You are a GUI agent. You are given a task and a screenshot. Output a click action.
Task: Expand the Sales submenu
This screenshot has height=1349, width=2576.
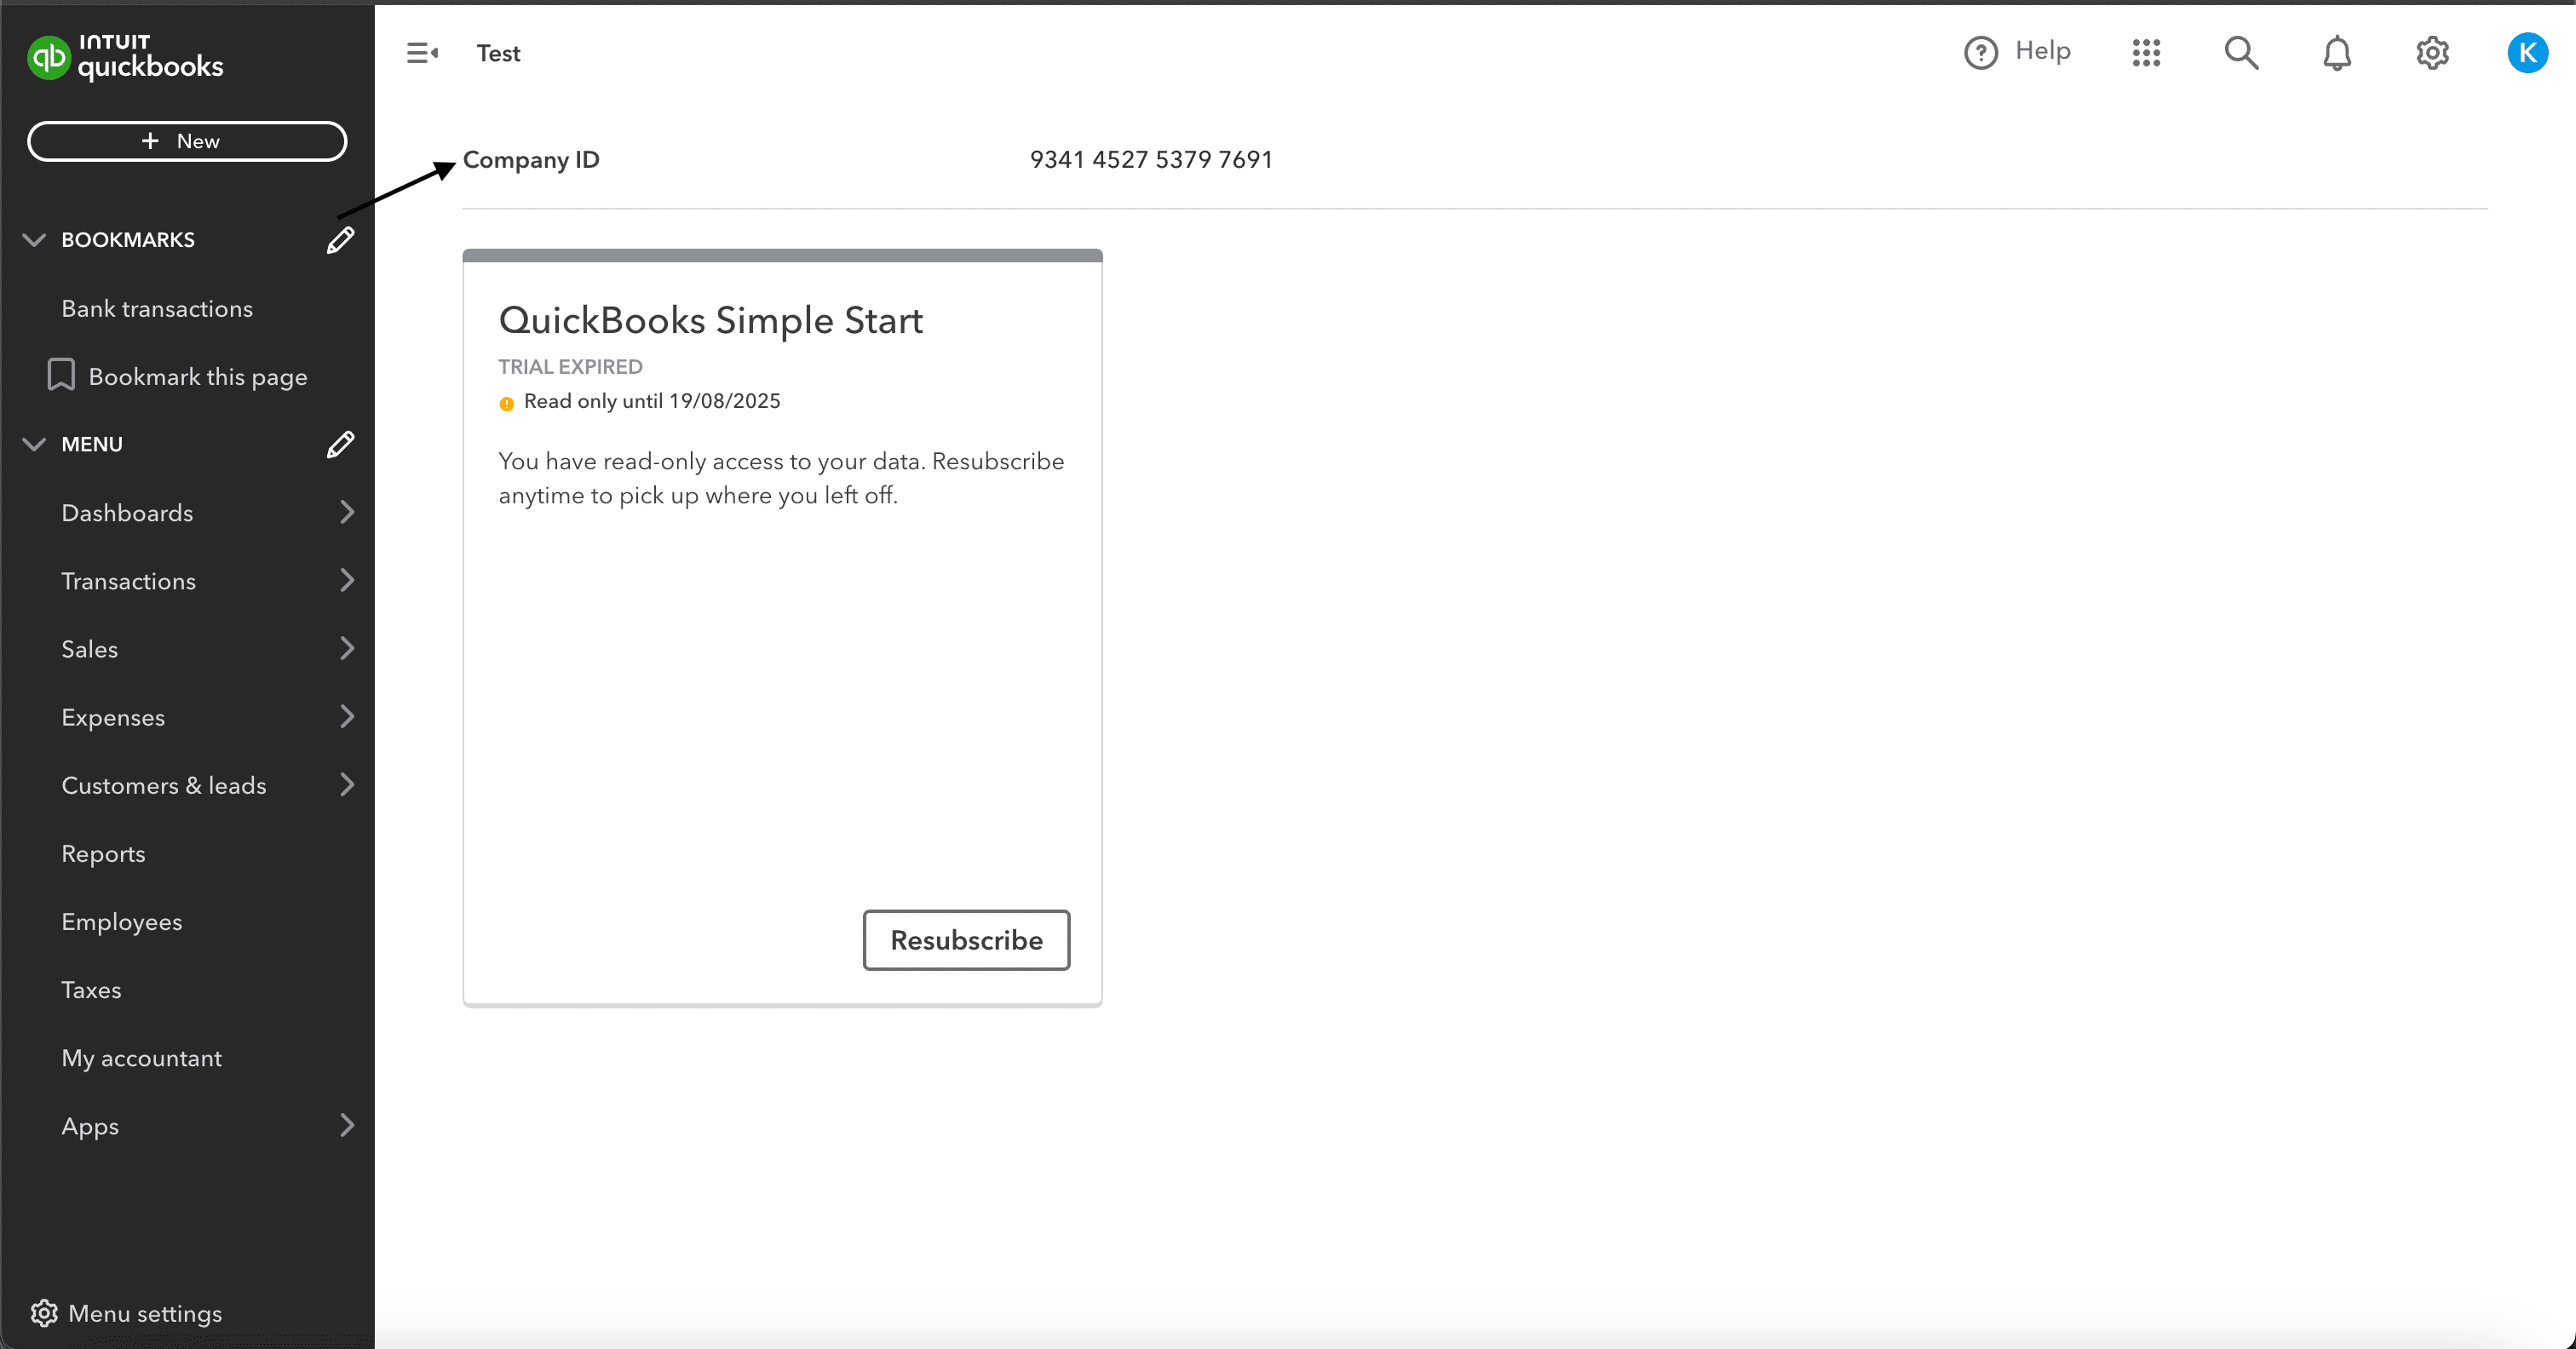click(x=346, y=648)
